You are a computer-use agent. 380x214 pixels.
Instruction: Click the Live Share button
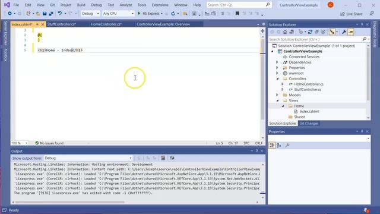pos(351,14)
